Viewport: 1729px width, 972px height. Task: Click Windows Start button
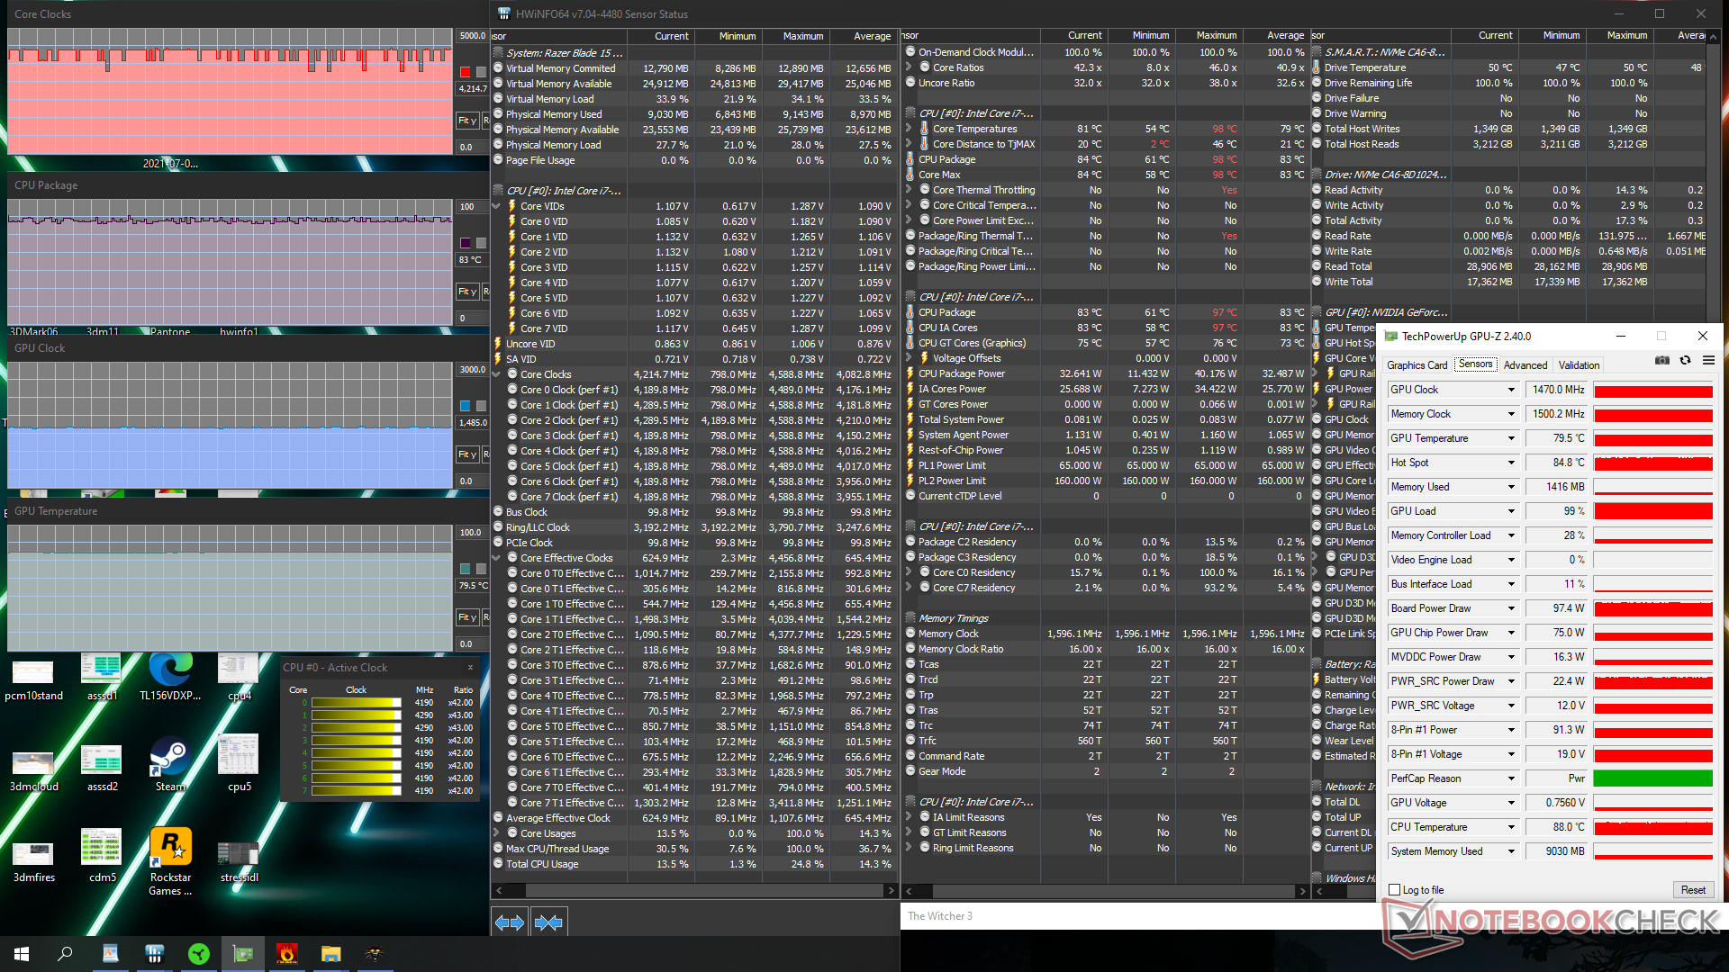coord(22,954)
